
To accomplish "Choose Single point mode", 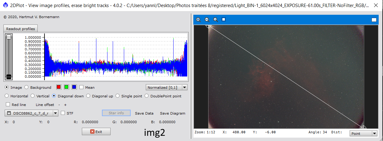I will [118, 96].
